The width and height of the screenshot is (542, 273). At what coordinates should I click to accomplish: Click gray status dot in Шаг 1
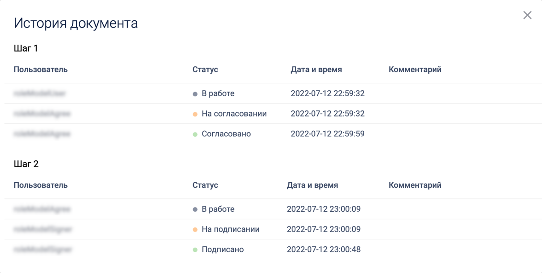coord(195,94)
